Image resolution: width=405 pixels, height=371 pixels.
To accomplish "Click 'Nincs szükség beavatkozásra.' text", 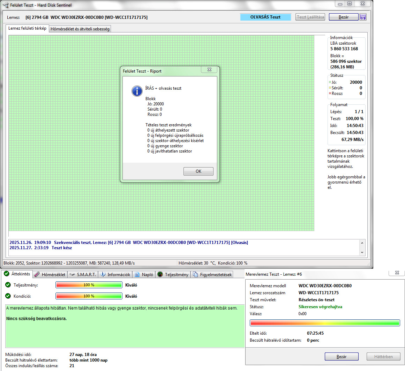I will (36, 319).
